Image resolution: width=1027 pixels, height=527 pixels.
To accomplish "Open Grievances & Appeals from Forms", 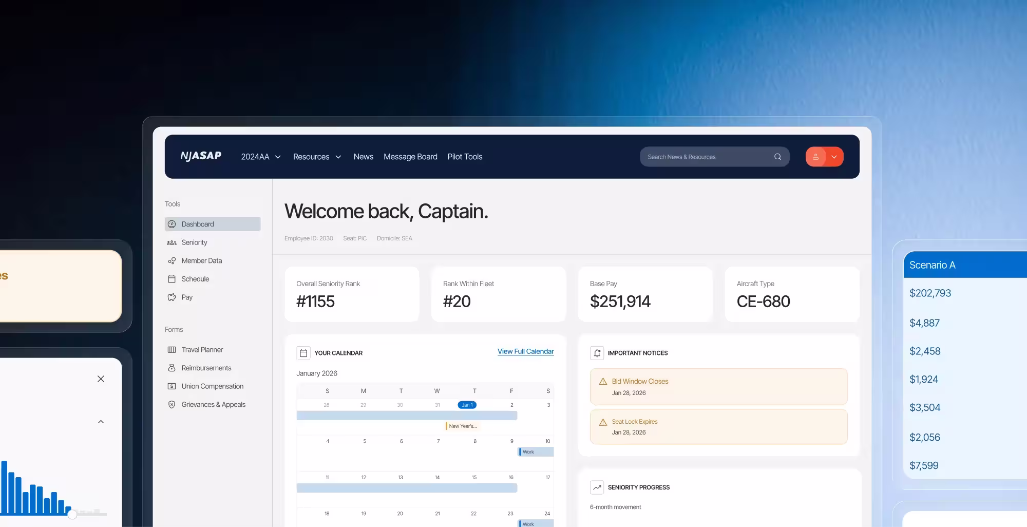I will [172, 404].
